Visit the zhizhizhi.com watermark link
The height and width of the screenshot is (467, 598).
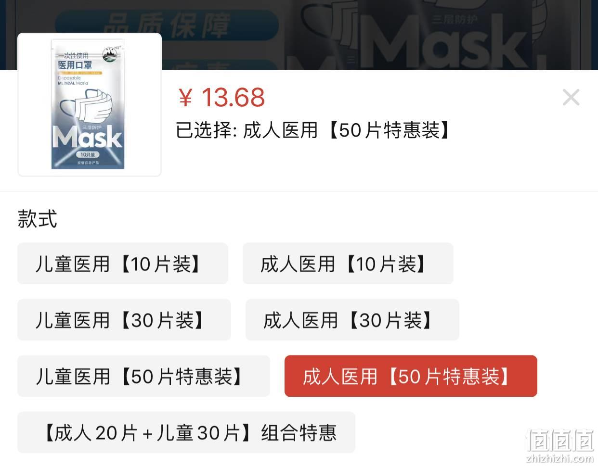pos(560,458)
